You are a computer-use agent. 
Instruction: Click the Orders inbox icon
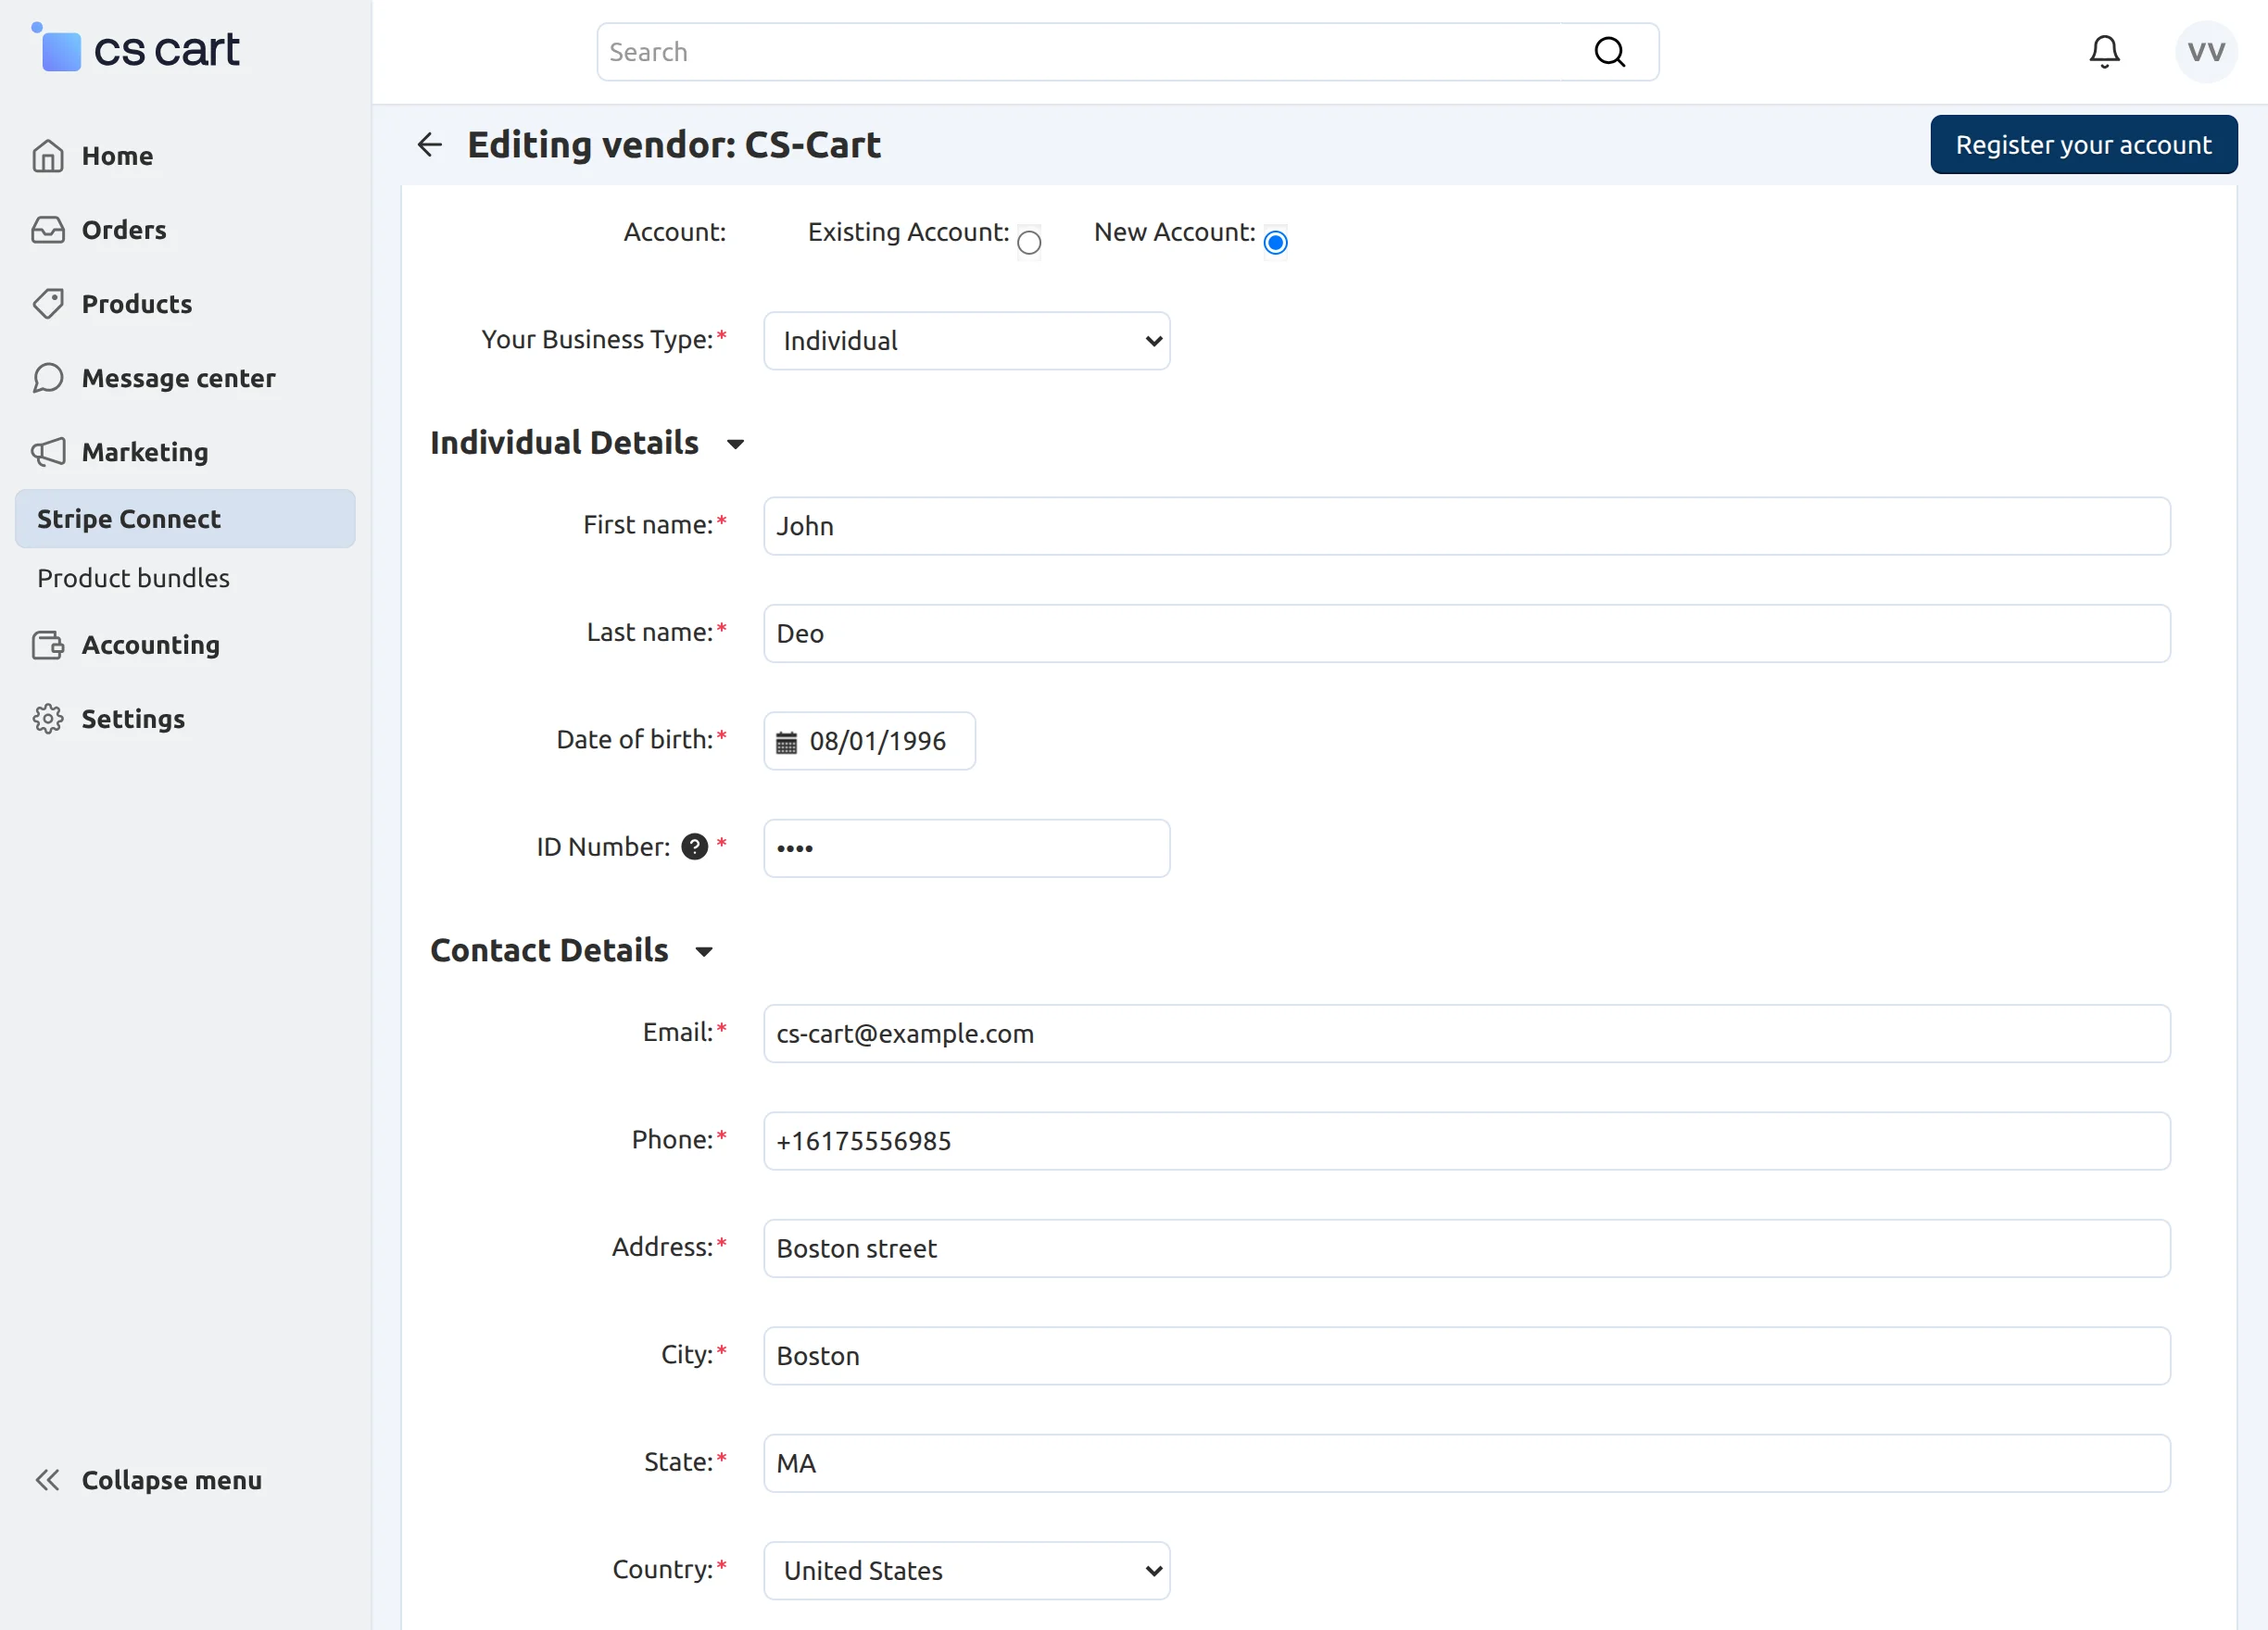point(48,230)
